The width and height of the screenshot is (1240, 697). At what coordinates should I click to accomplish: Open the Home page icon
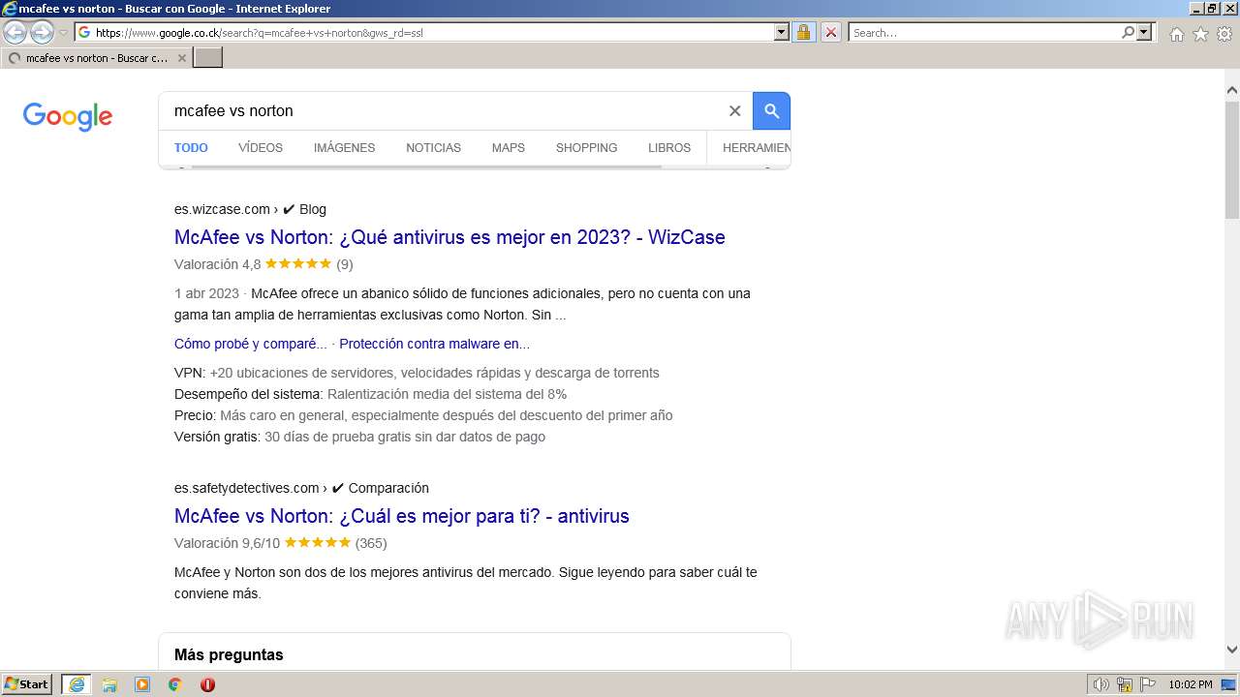point(1176,34)
